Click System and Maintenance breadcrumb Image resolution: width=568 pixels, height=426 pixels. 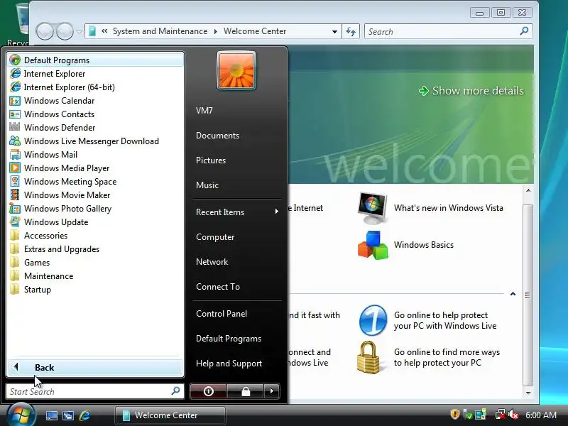tap(160, 31)
